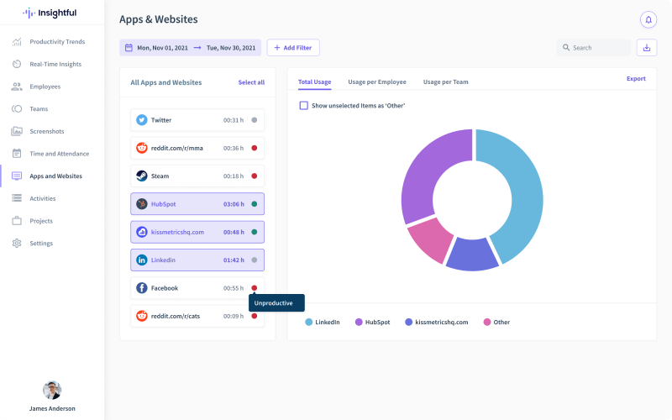Open the date range picker

click(x=190, y=48)
